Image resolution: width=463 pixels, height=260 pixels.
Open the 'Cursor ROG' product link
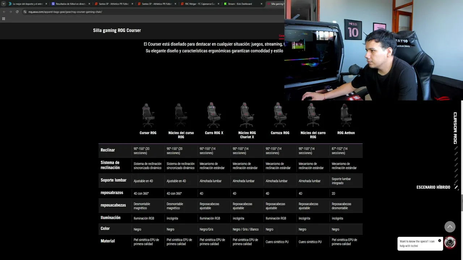pyautogui.click(x=148, y=133)
